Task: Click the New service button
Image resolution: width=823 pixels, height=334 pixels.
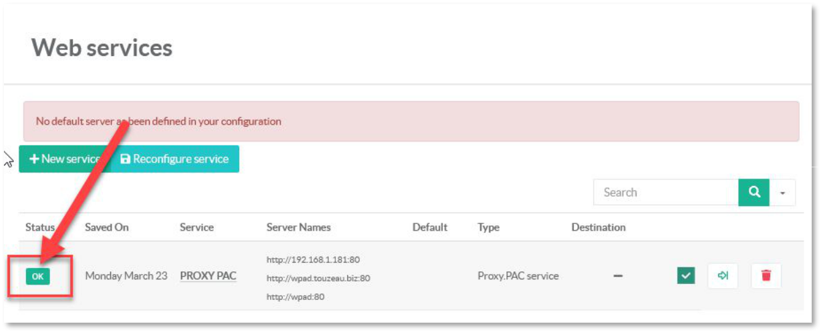Action: pyautogui.click(x=63, y=159)
